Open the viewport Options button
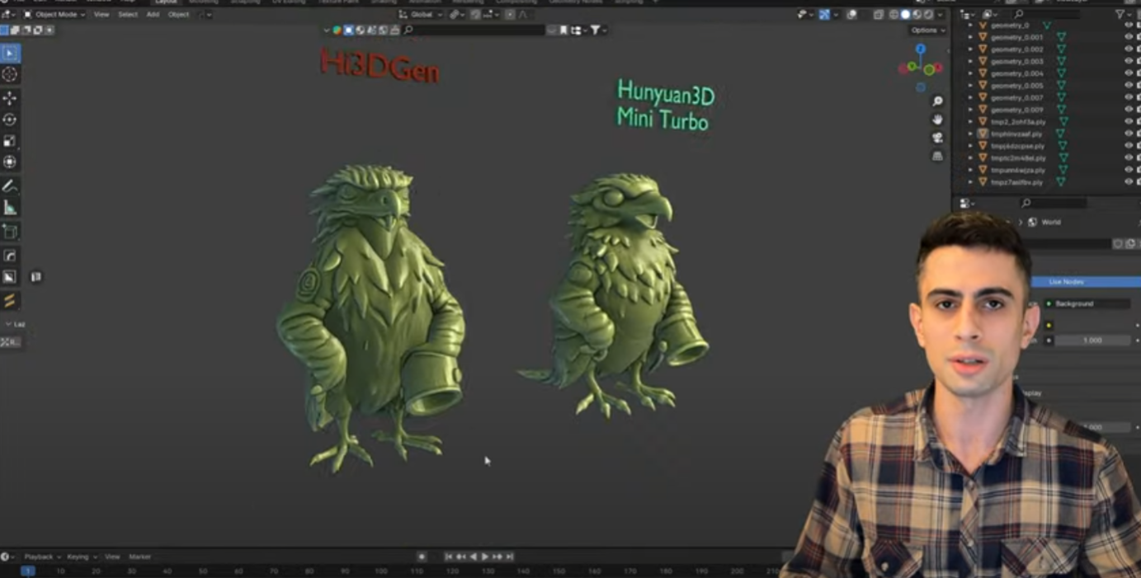1141x578 pixels. tap(927, 31)
